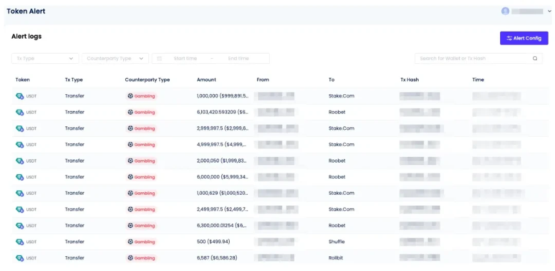Click the Amount column header
This screenshot has width=555, height=271.
pos(207,80)
